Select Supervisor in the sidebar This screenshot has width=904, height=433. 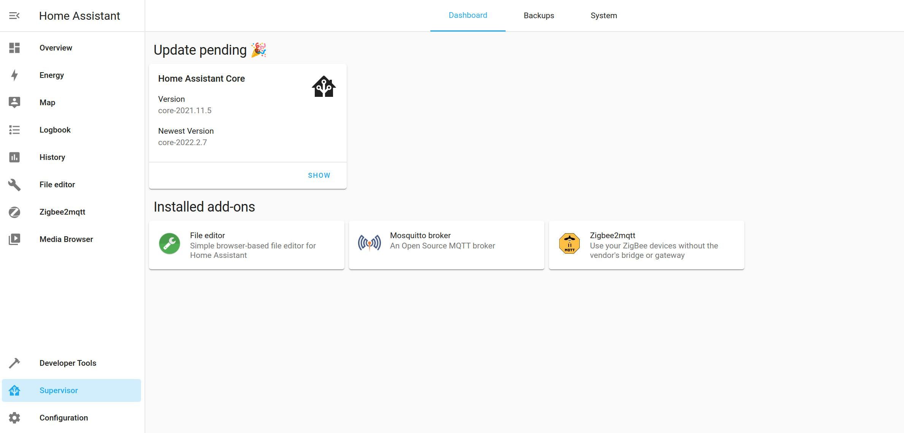tap(71, 390)
